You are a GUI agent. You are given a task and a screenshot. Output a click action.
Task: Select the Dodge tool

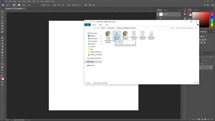pyautogui.click(x=2, y=52)
